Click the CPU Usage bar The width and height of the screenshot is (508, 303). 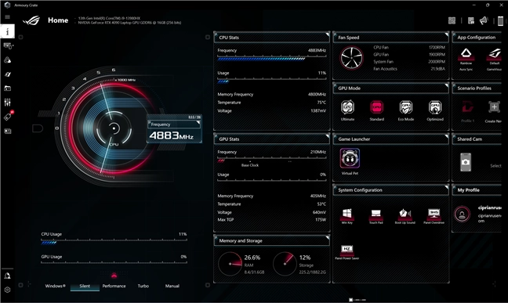pos(114,241)
